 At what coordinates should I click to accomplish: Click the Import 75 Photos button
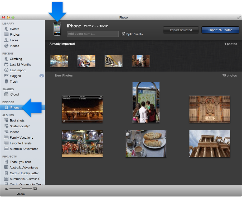click(220, 30)
